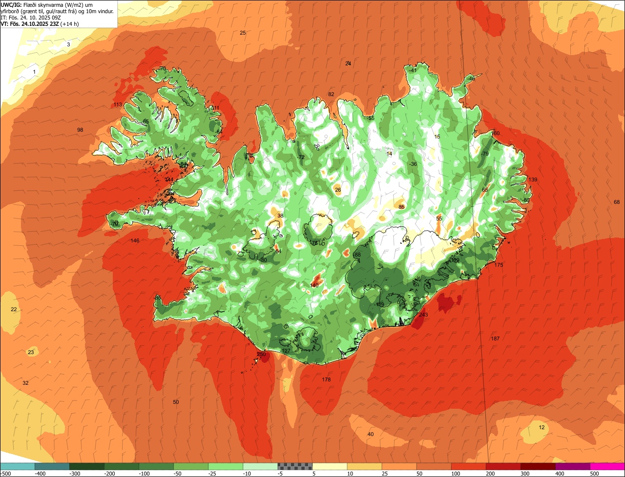Click the map value 1 in the northwest sea
Screen dimensions: 625x477
click(34, 72)
